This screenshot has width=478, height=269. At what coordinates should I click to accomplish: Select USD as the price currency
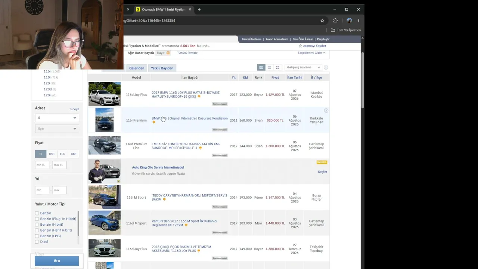(52, 154)
